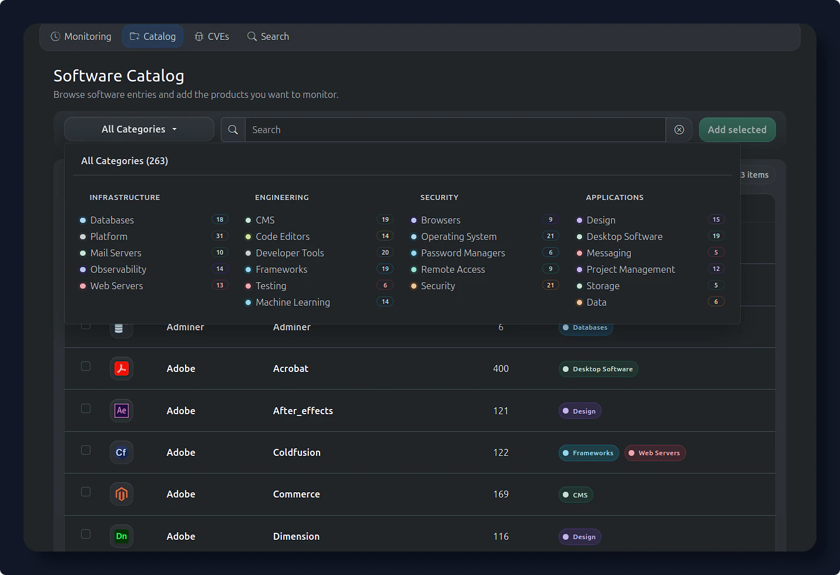Click the Dimension product name

[x=296, y=536]
